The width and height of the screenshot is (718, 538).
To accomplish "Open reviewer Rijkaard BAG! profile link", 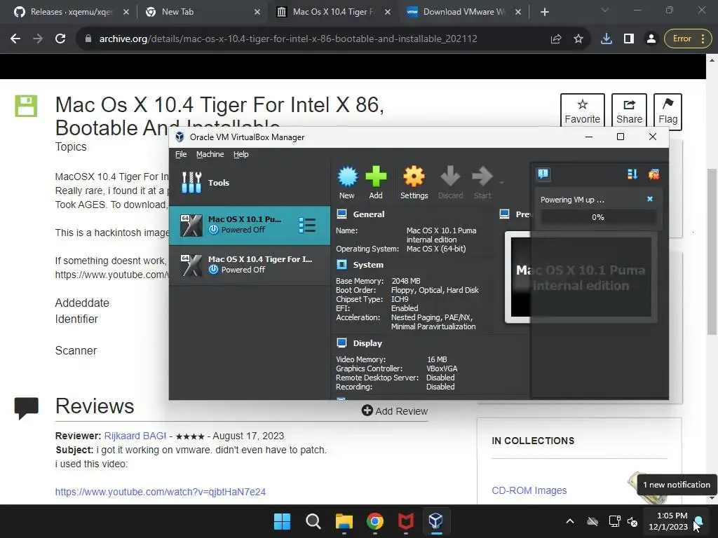I will pos(135,436).
